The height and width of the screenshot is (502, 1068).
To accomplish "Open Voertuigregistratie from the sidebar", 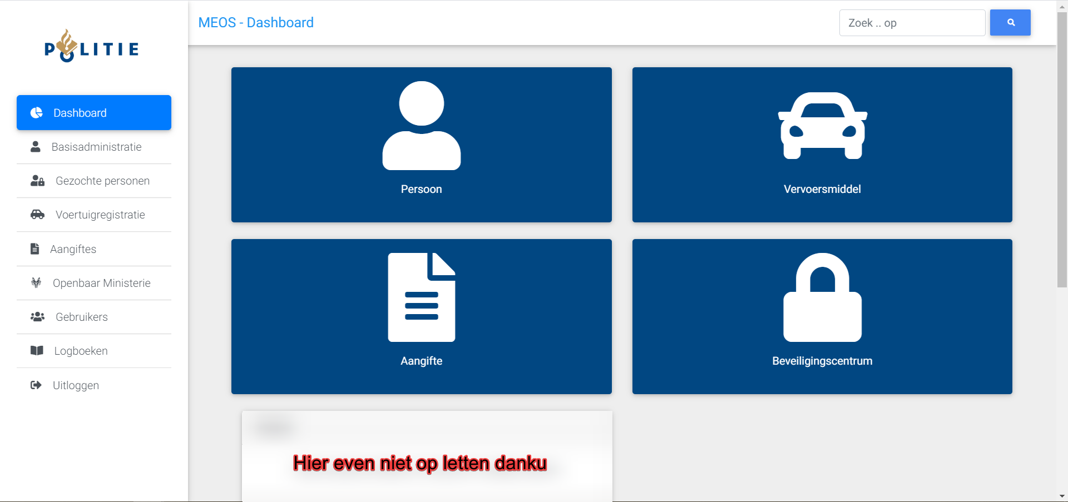I will (x=100, y=215).
